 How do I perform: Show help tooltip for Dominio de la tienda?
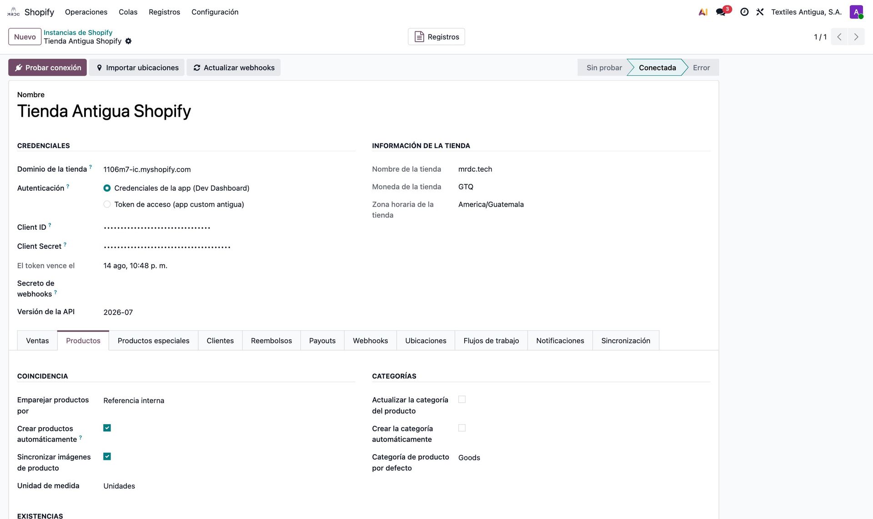pyautogui.click(x=90, y=167)
